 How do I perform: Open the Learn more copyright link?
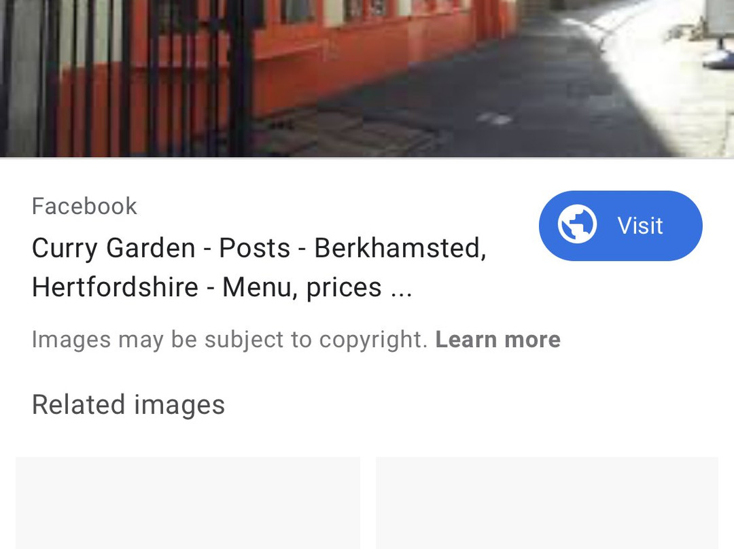497,339
